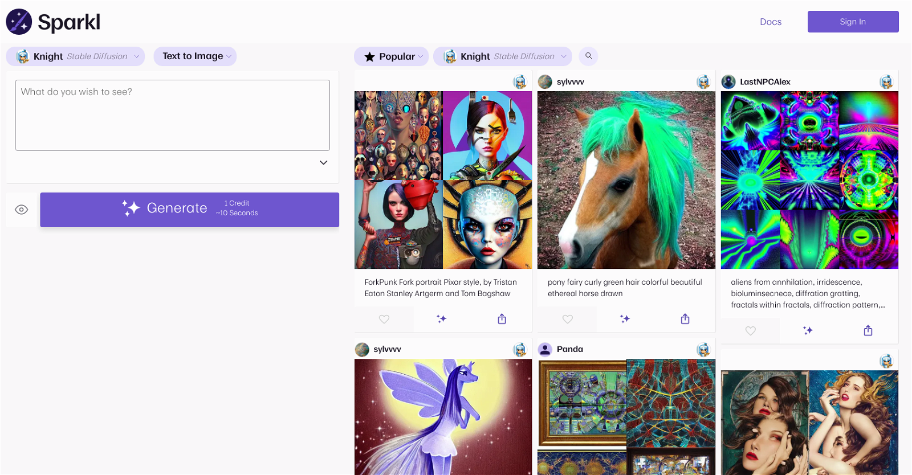Share the aliens fractal image

pyautogui.click(x=868, y=330)
